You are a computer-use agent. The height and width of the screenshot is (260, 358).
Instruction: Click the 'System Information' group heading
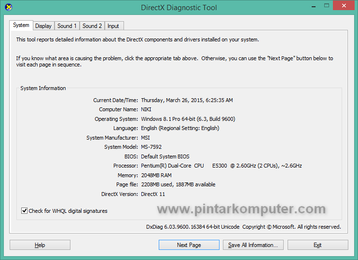click(43, 88)
